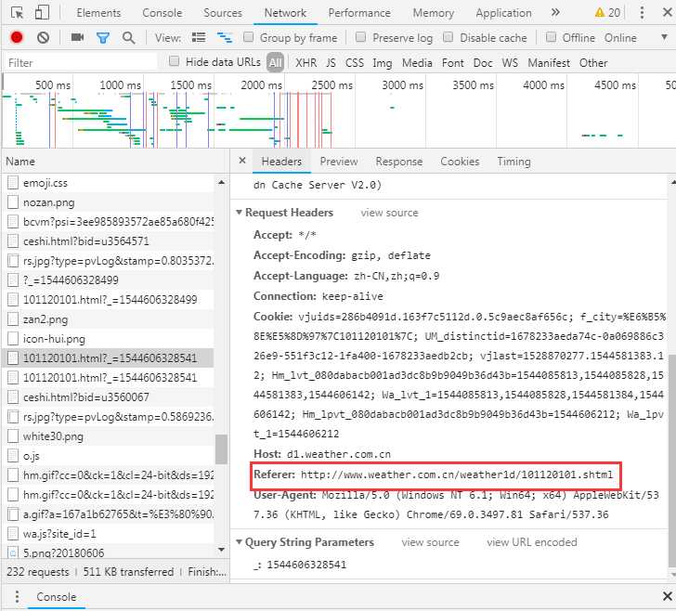
Task: Filter requests by Img type
Action: click(x=382, y=63)
